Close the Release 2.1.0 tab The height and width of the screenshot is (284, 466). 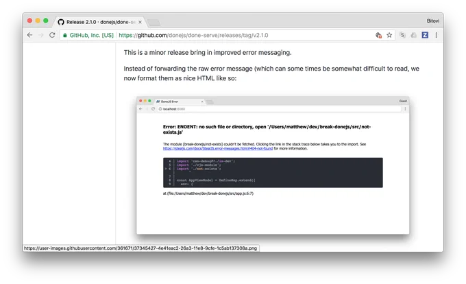140,22
